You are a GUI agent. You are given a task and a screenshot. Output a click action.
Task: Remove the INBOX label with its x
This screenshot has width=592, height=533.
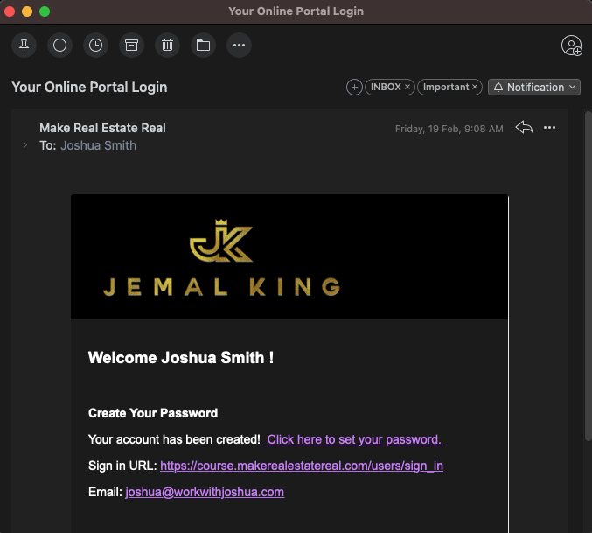click(407, 87)
